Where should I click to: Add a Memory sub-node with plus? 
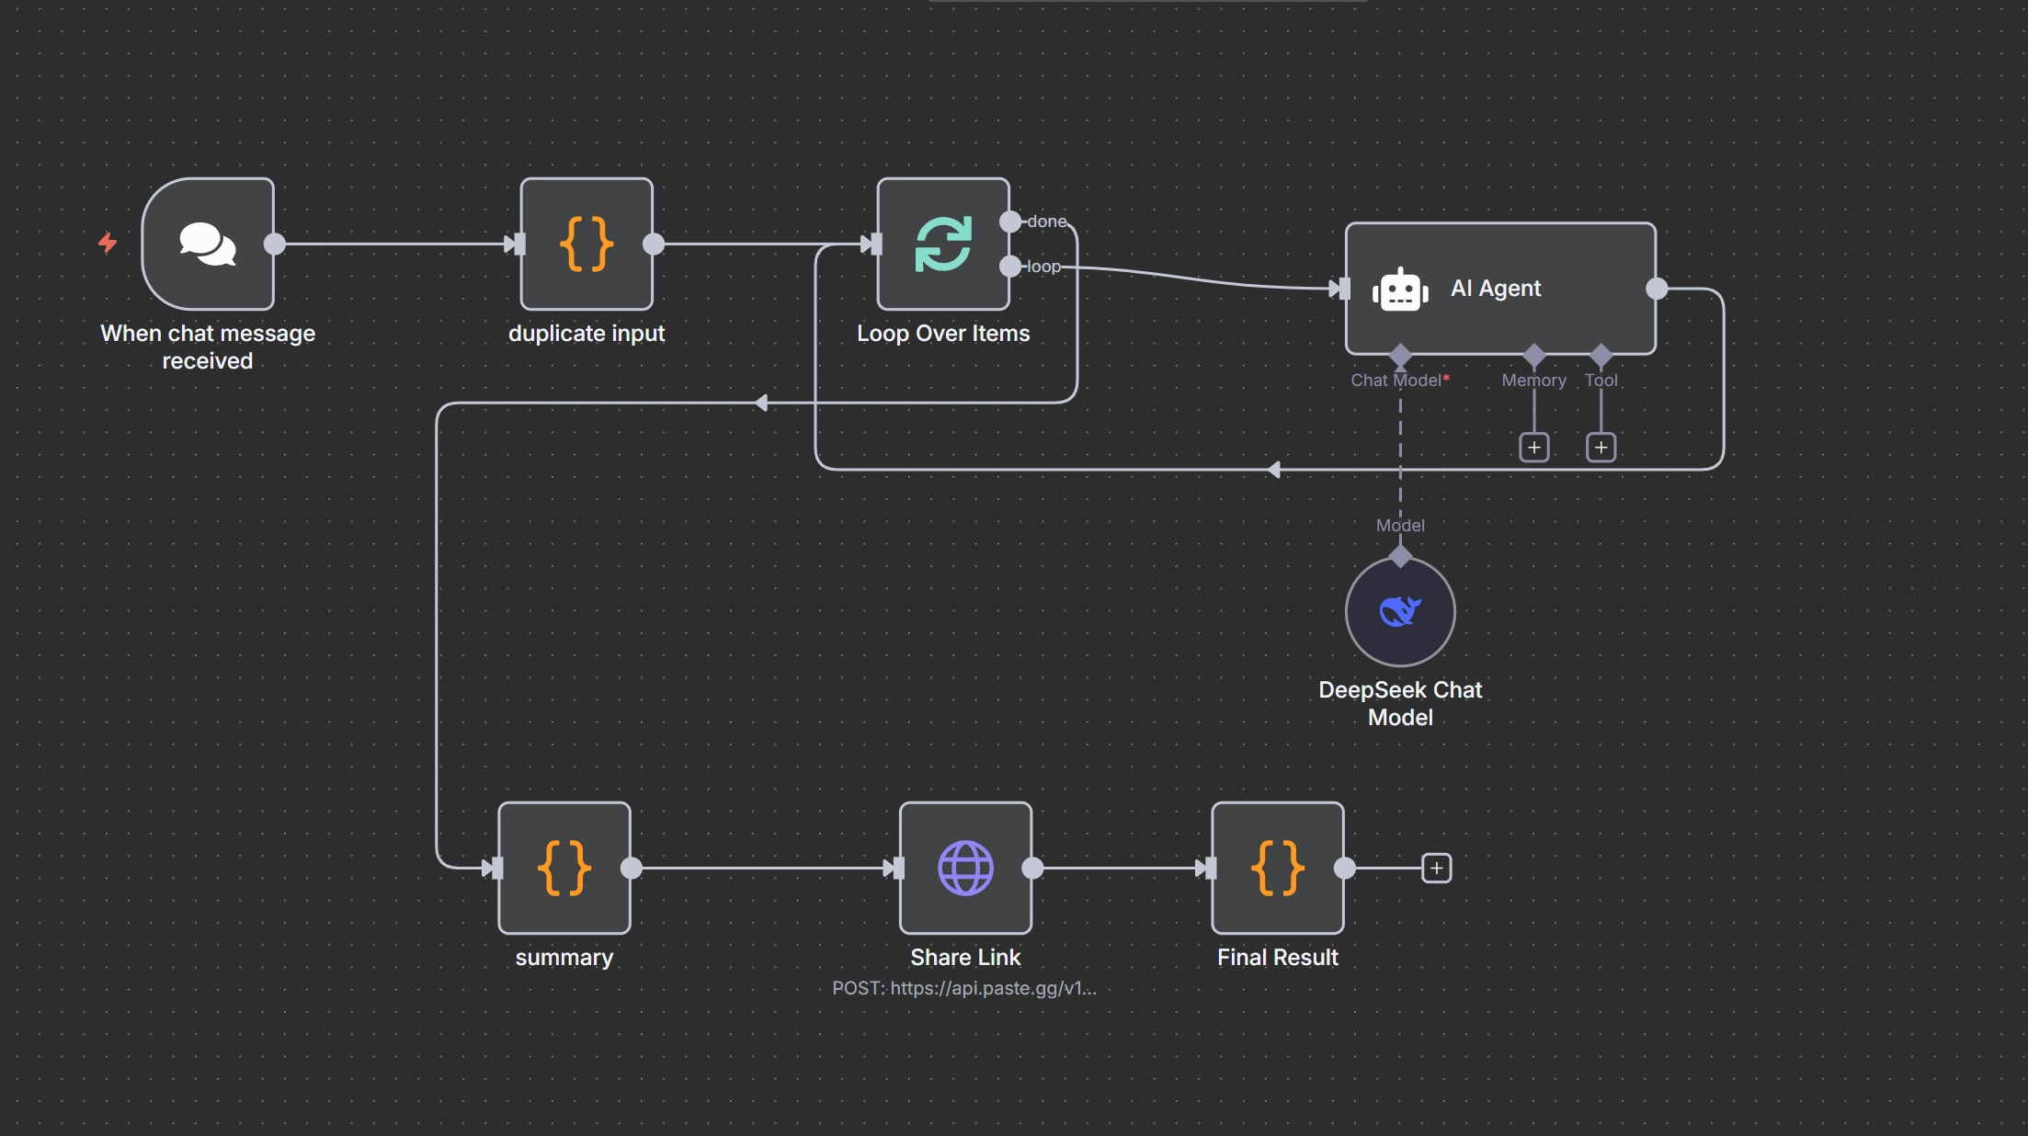click(1533, 448)
